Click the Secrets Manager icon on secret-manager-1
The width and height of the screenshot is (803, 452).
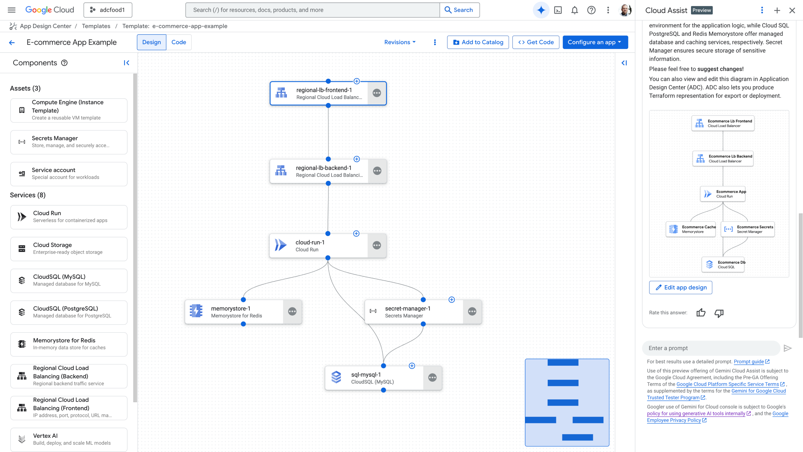[374, 311]
